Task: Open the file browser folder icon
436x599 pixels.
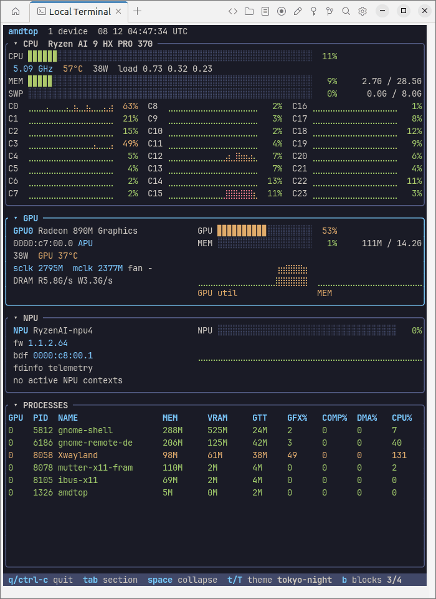Action: [x=249, y=11]
